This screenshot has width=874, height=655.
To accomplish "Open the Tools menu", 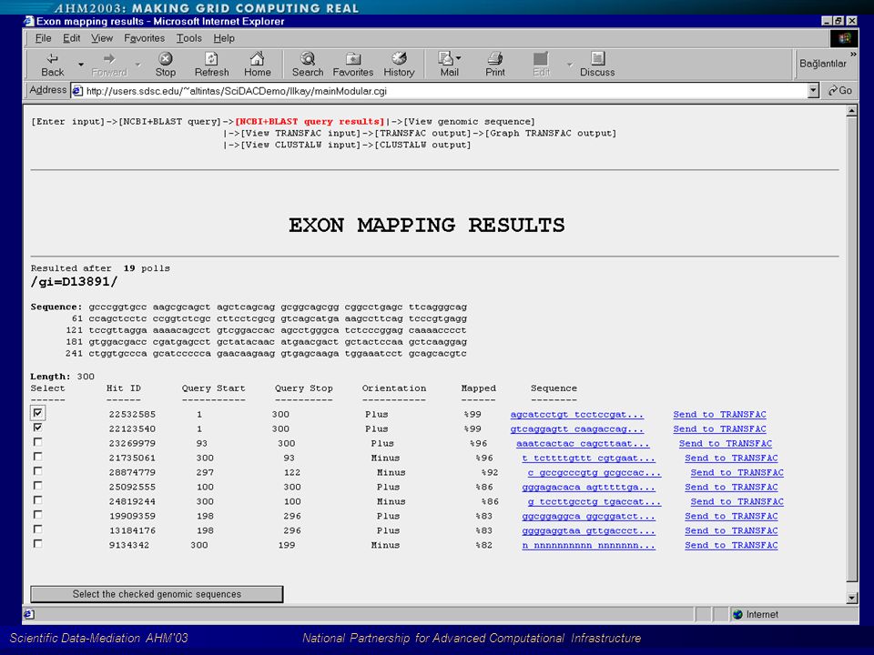I will 189,38.
